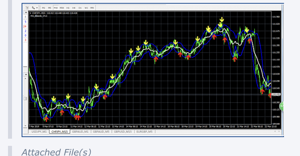
Task: Click the 21 Mar 14:15 time label
Action: coord(243,127)
